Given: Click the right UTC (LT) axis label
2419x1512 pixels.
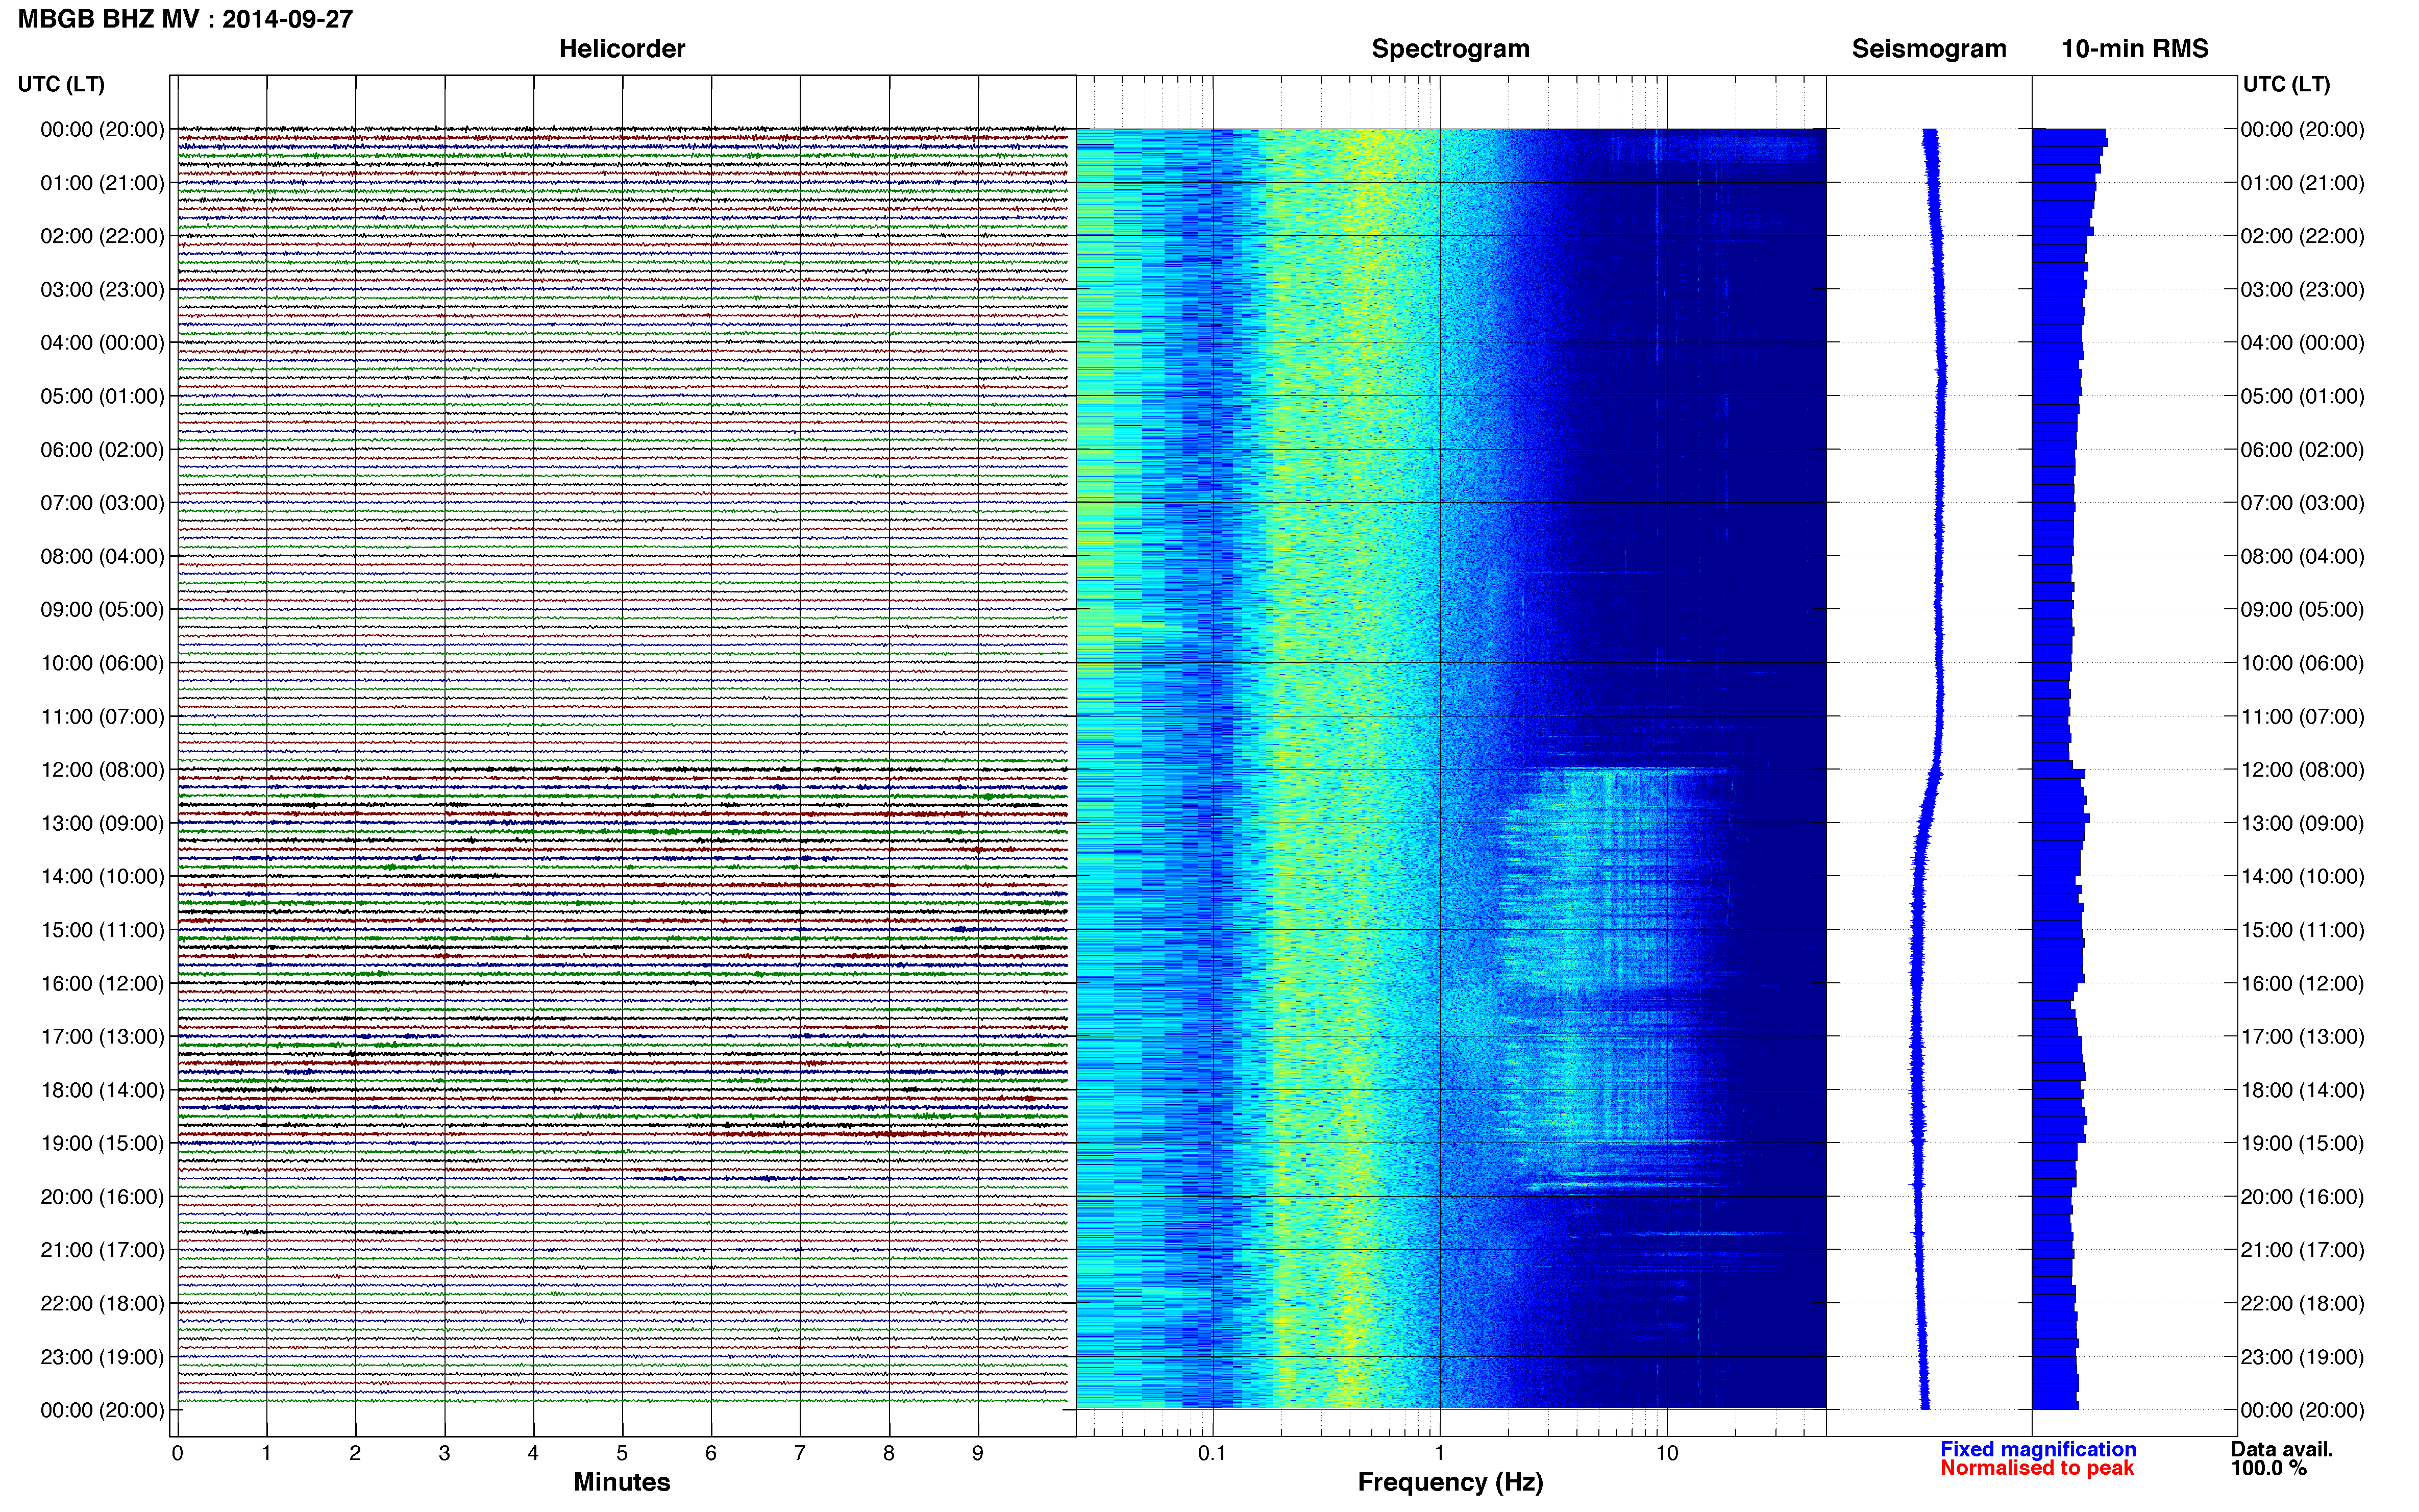Looking at the screenshot, I should click(x=2286, y=84).
